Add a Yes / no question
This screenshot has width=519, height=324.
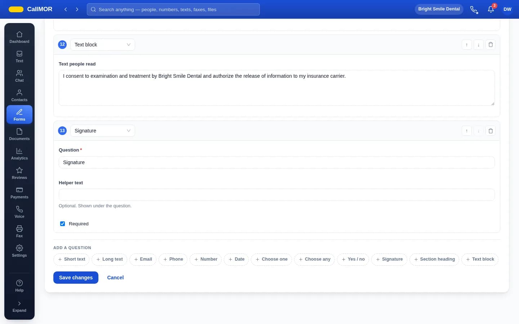(x=353, y=259)
